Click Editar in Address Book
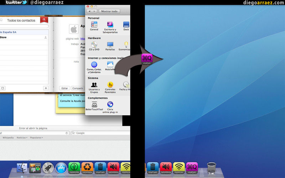The width and height of the screenshot is (285, 178). (64, 88)
